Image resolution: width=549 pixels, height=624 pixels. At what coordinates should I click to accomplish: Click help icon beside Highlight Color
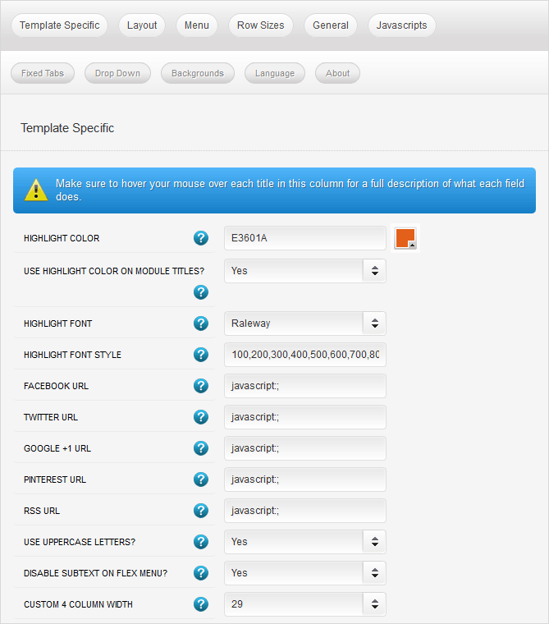coord(201,238)
